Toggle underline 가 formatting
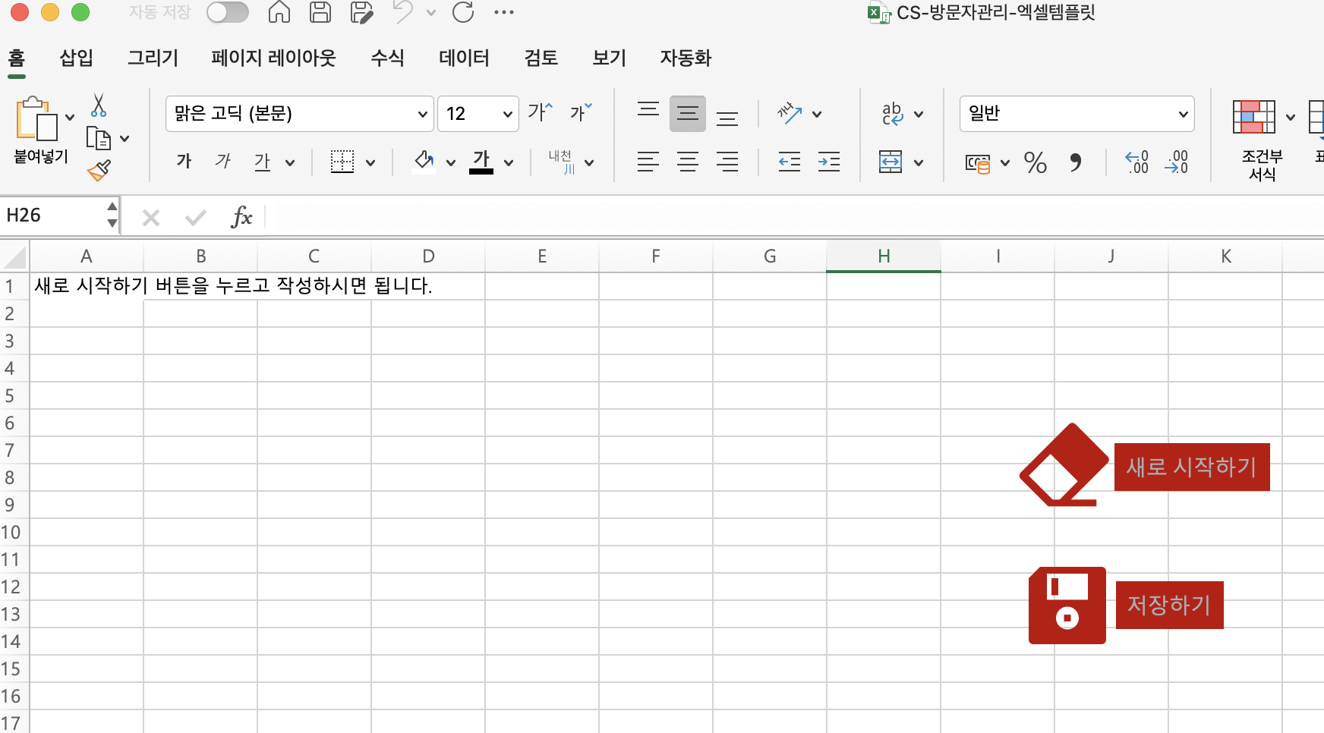This screenshot has width=1324, height=733. pos(263,161)
